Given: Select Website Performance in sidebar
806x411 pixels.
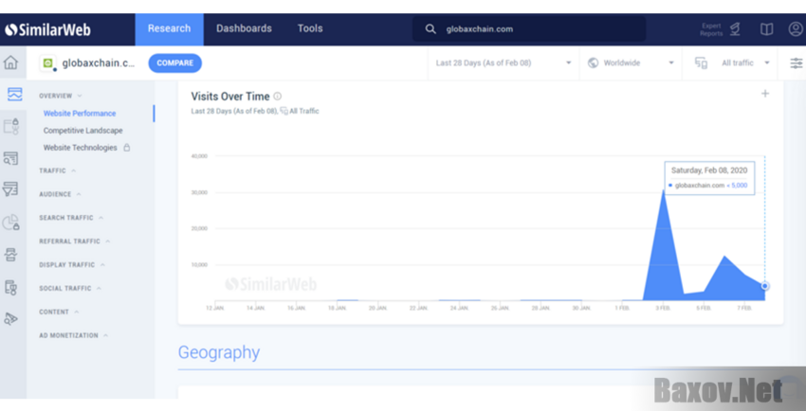Looking at the screenshot, I should (80, 114).
